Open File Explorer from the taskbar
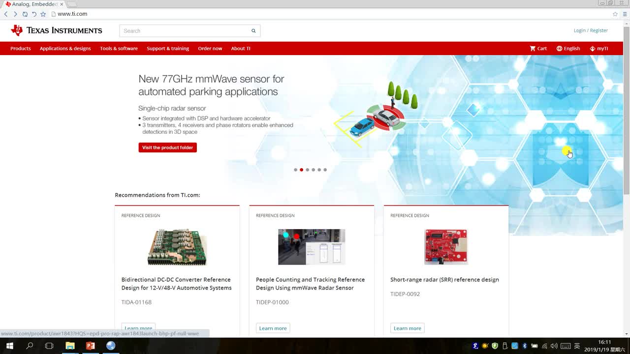Screen dimensions: 630x354 click(x=70, y=346)
